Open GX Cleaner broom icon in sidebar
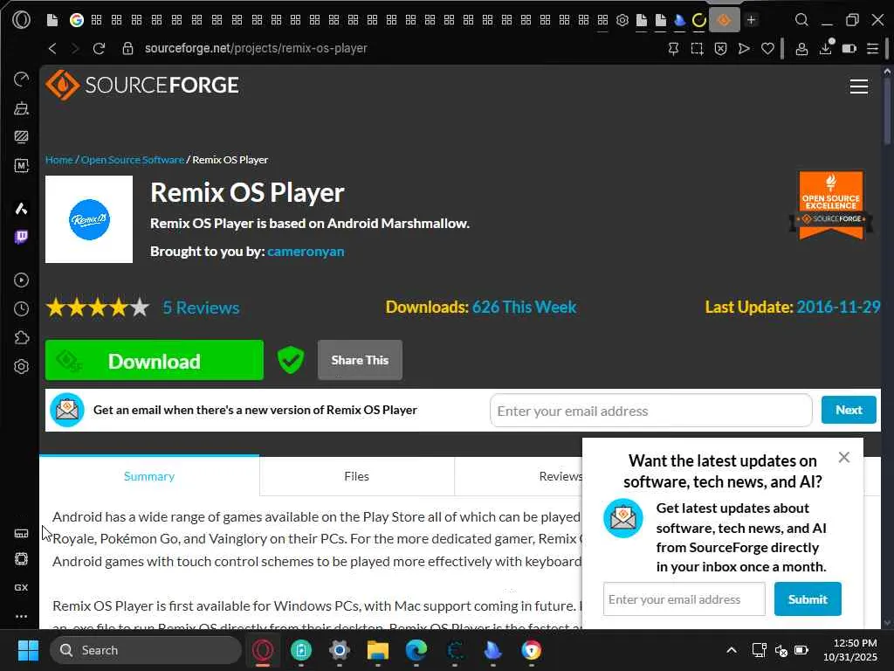Viewport: 894px width, 671px height. [x=21, y=107]
